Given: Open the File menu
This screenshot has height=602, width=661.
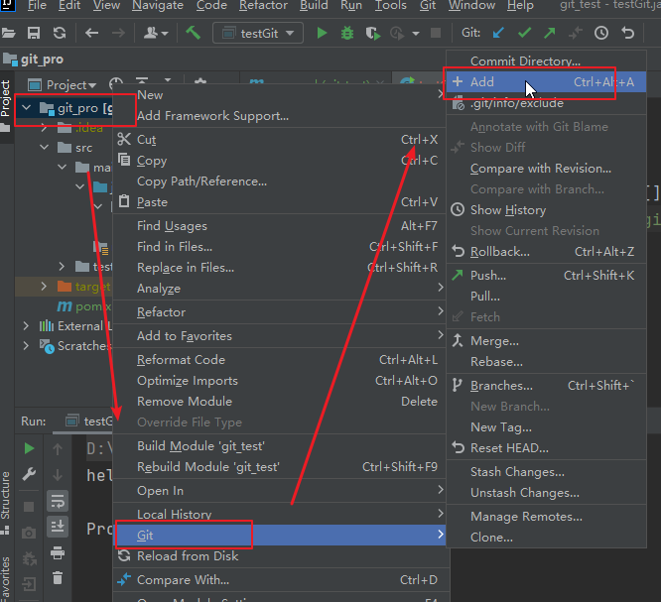Looking at the screenshot, I should [x=37, y=6].
